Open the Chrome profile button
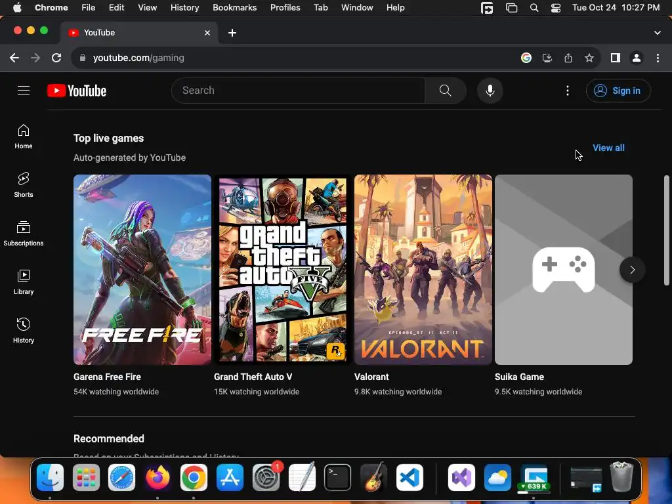Image resolution: width=672 pixels, height=504 pixels. [x=637, y=58]
